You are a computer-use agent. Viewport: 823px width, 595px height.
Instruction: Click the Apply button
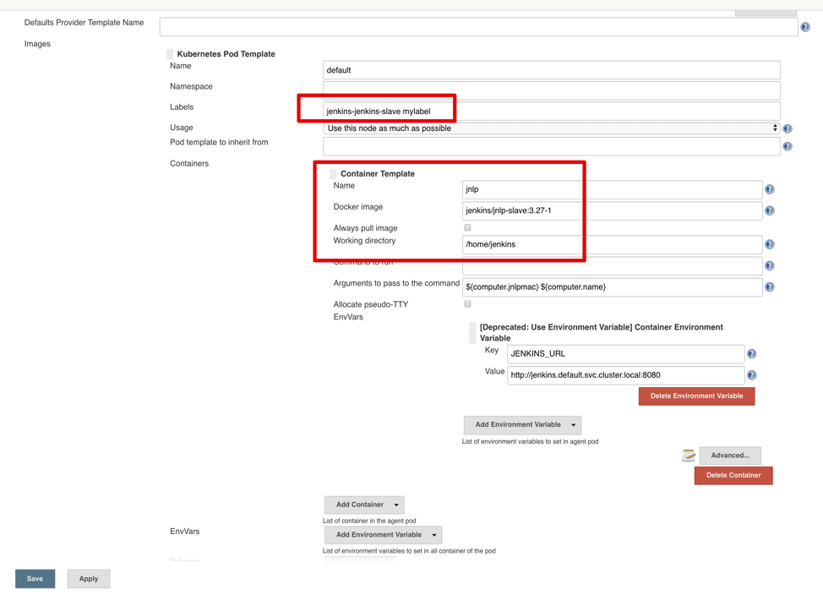(x=89, y=579)
